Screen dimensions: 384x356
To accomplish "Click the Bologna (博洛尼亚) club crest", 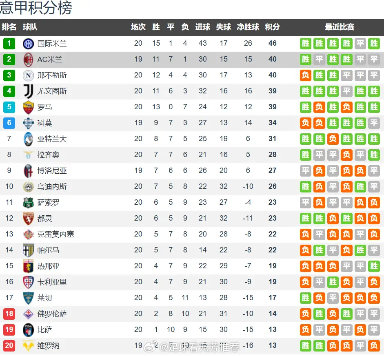I will (x=28, y=171).
